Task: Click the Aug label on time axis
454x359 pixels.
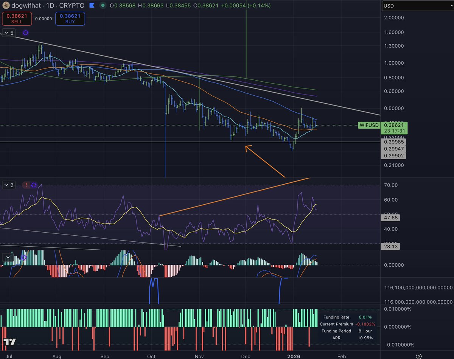Action: [57, 356]
